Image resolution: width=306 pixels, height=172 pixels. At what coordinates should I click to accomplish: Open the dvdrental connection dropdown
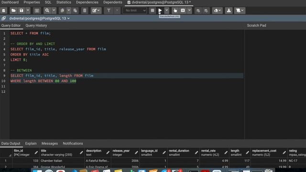pos(39,18)
